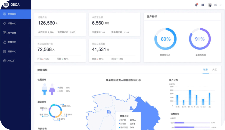Click the 标签中心 tag icon
This screenshot has width=225, height=130.
point(4,23)
